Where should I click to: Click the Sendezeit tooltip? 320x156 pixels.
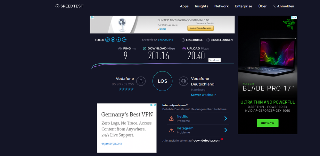click(214, 60)
